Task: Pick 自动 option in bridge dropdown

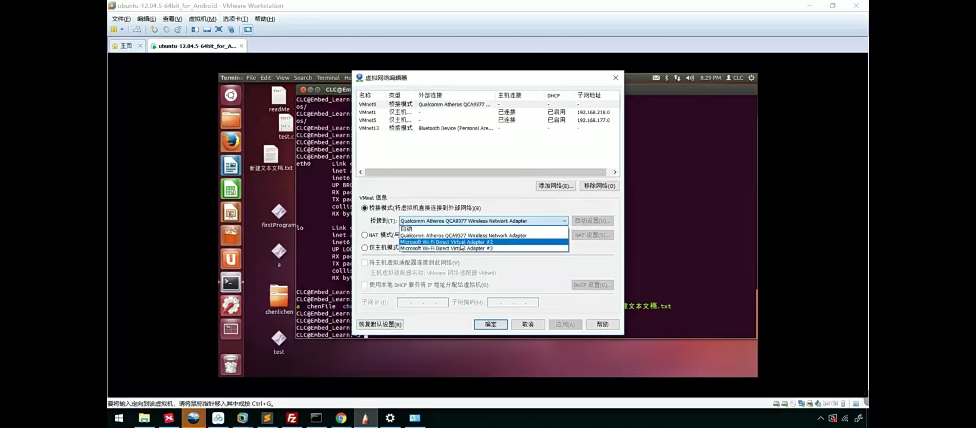Action: pos(406,229)
